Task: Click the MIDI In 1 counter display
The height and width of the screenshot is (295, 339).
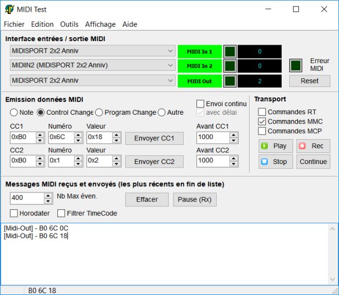Action: coord(260,52)
